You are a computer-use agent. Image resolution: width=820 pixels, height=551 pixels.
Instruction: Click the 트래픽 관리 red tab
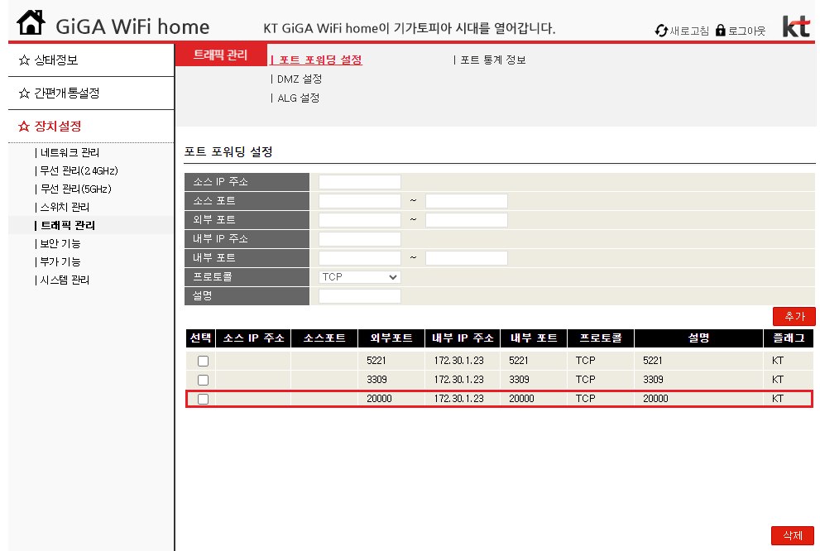pos(221,55)
